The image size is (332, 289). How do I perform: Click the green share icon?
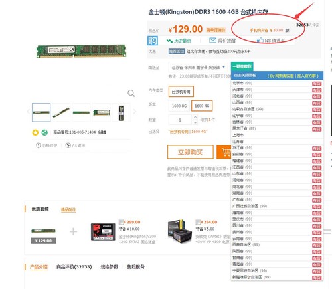tap(44, 132)
